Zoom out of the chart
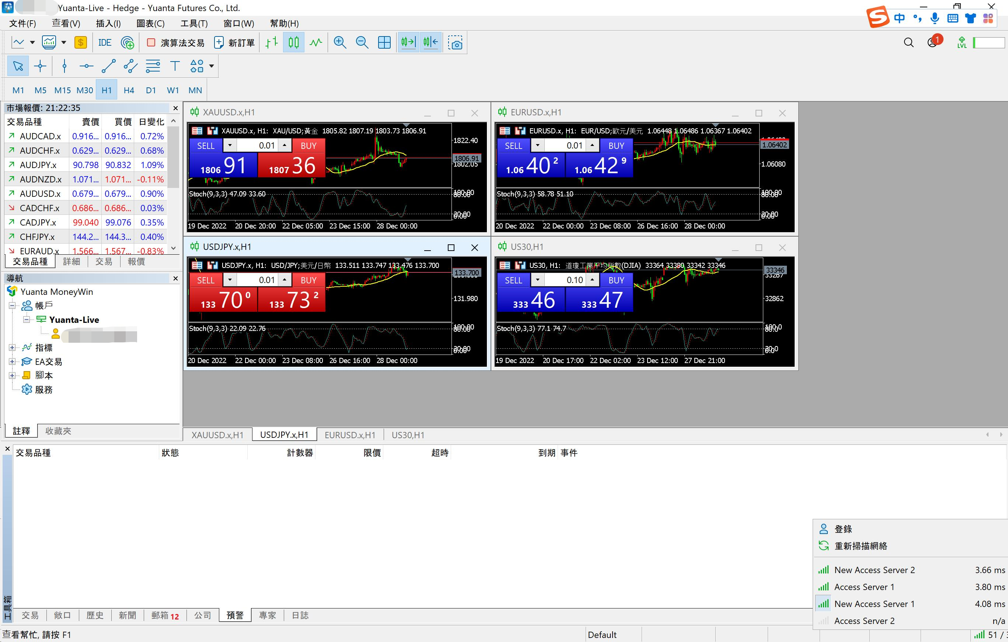The height and width of the screenshot is (642, 1008). (362, 43)
